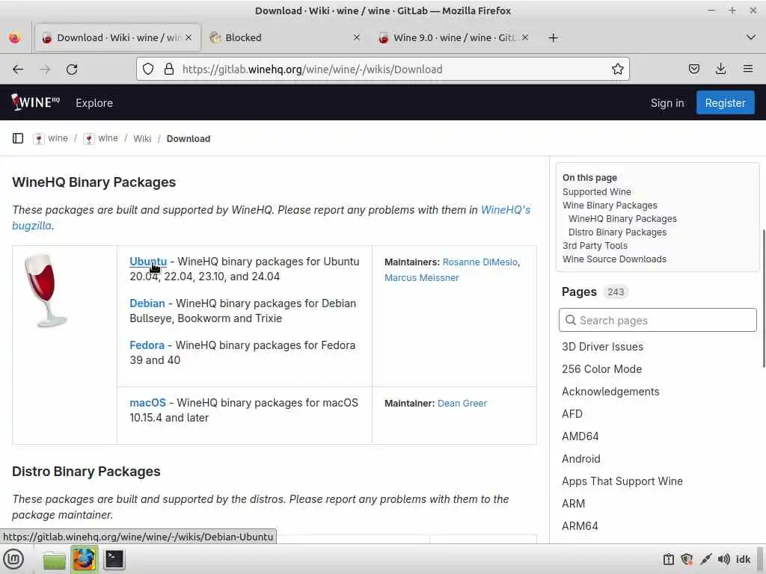Click the Sign in link
The height and width of the screenshot is (574, 766).
pyautogui.click(x=667, y=103)
